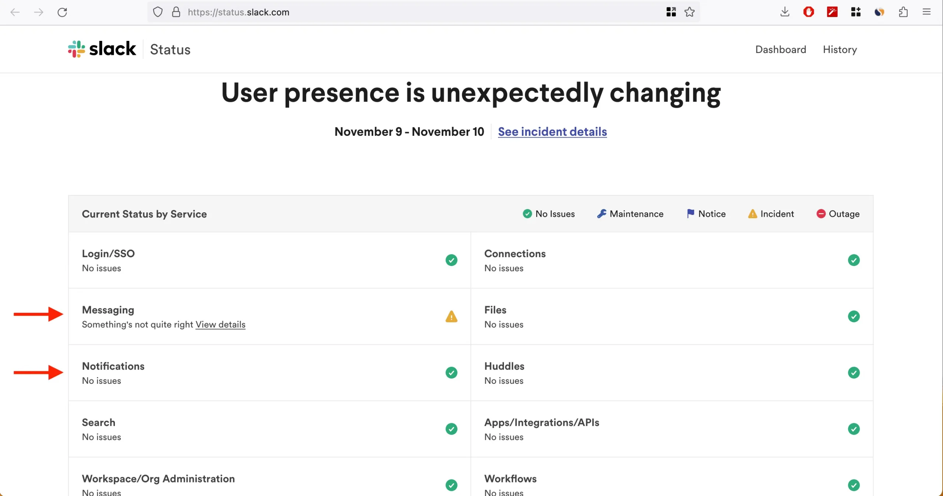
Task: Toggle the Maintenance status indicator
Action: click(630, 214)
